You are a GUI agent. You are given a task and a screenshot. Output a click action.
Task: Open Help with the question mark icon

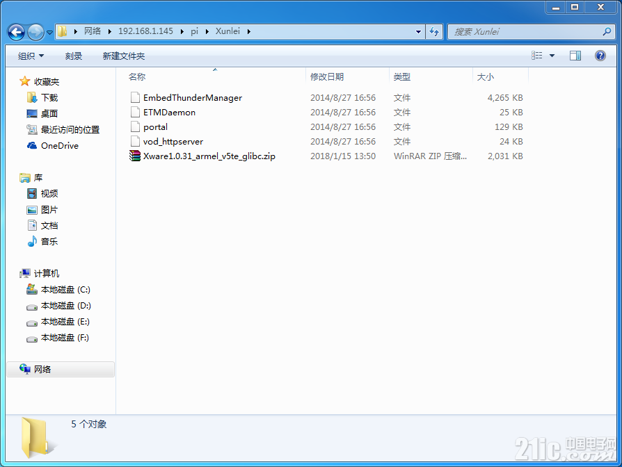click(600, 56)
